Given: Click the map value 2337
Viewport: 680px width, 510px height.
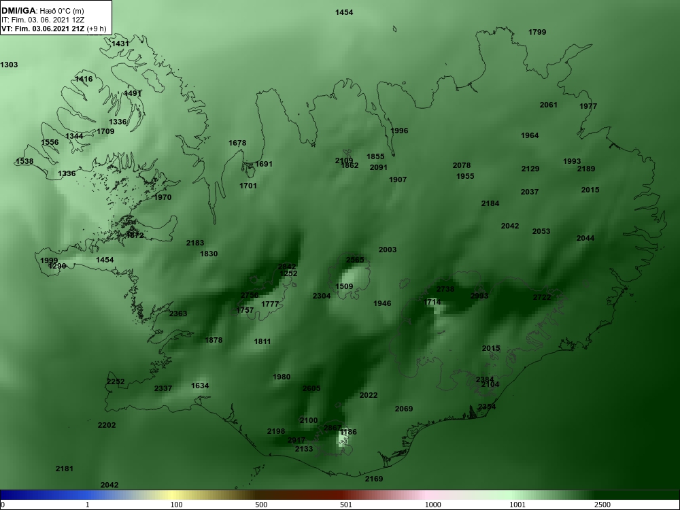Looking at the screenshot, I should [163, 388].
